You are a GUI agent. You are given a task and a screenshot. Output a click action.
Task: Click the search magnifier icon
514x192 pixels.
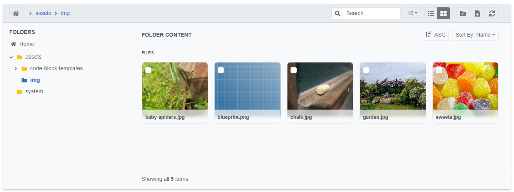tap(338, 13)
